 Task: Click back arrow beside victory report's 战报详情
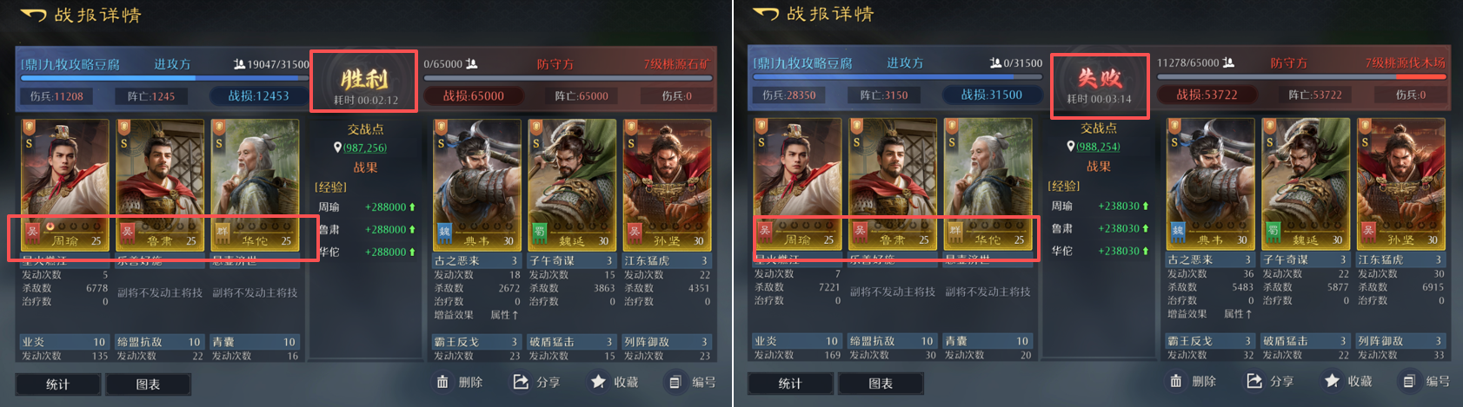33,15
